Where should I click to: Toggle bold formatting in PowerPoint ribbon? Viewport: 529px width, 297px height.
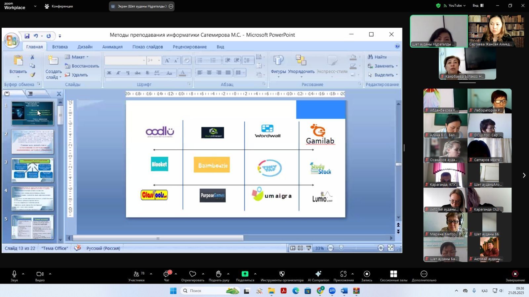coord(109,73)
